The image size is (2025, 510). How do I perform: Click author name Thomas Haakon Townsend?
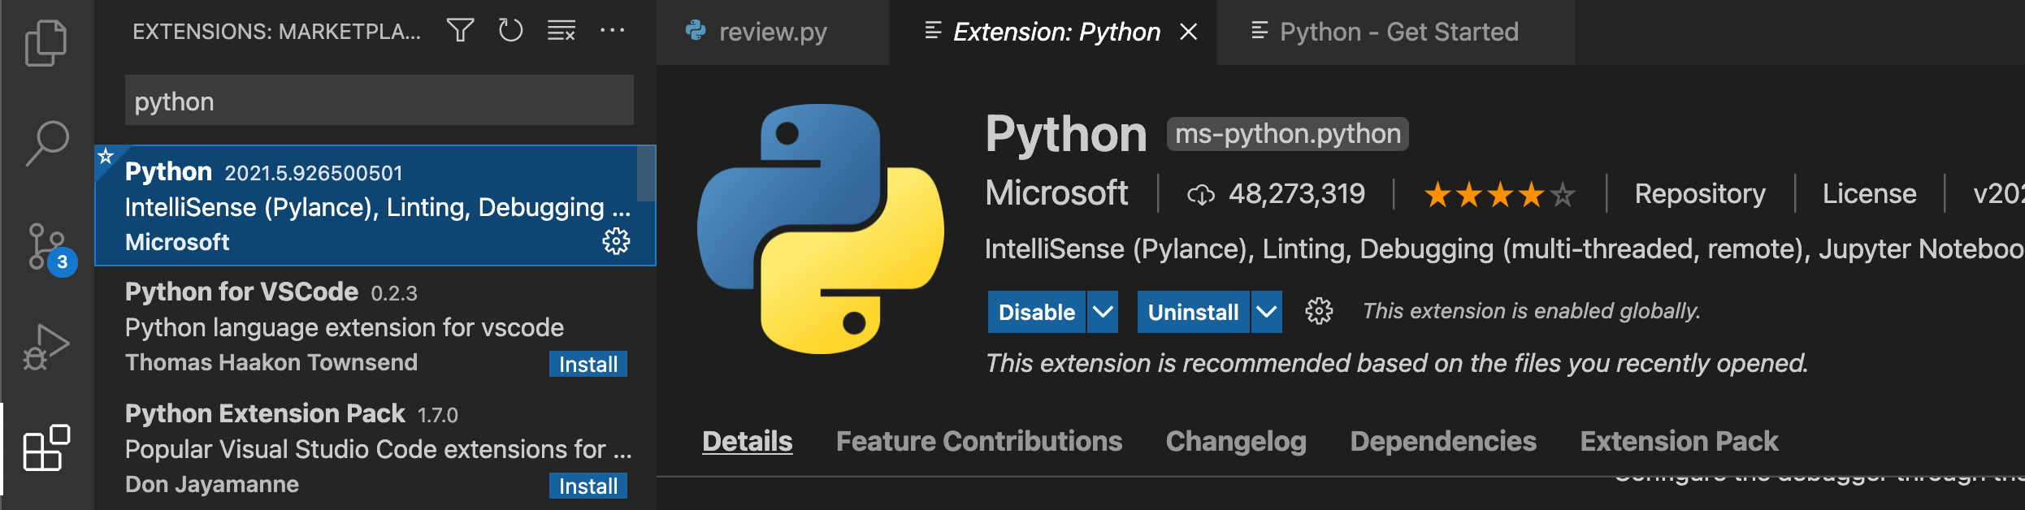[x=271, y=362]
